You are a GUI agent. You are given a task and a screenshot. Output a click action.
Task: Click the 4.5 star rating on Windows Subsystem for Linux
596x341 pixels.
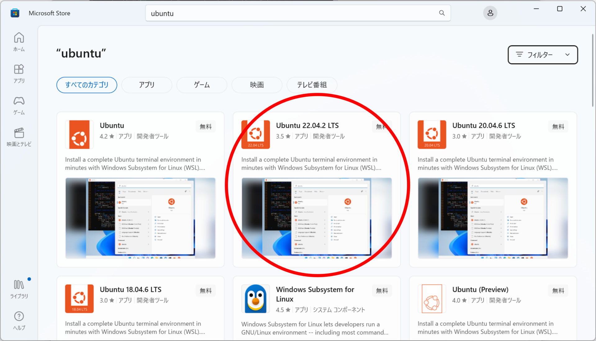pyautogui.click(x=283, y=310)
